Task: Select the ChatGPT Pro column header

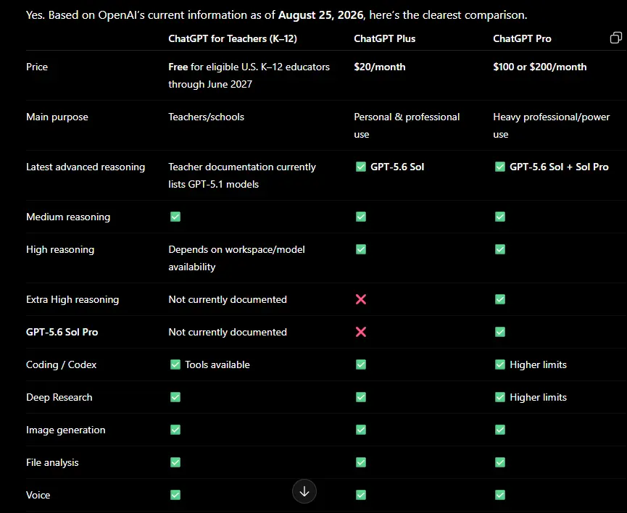Action: click(x=522, y=38)
